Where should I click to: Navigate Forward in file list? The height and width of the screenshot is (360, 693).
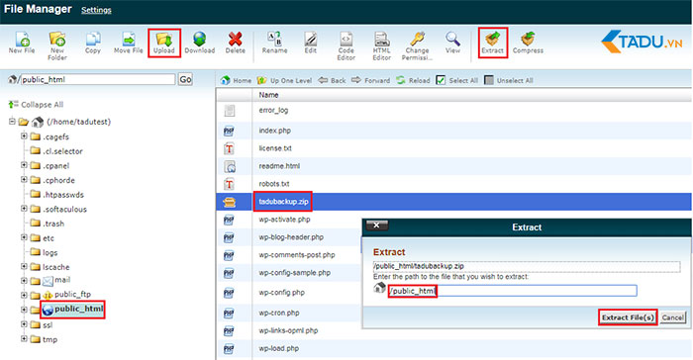(370, 80)
